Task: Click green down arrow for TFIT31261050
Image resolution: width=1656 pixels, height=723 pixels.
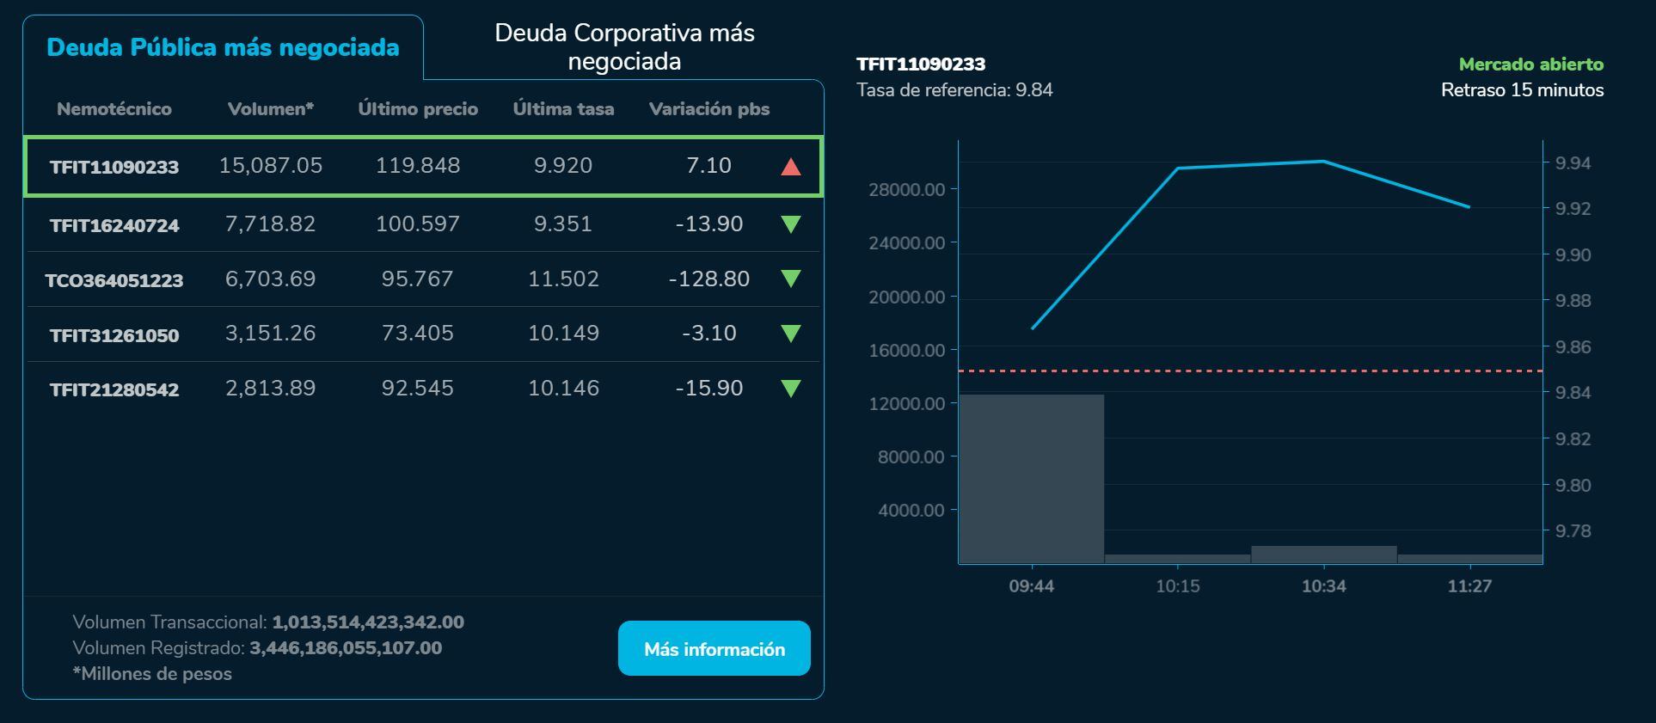Action: [x=790, y=334]
